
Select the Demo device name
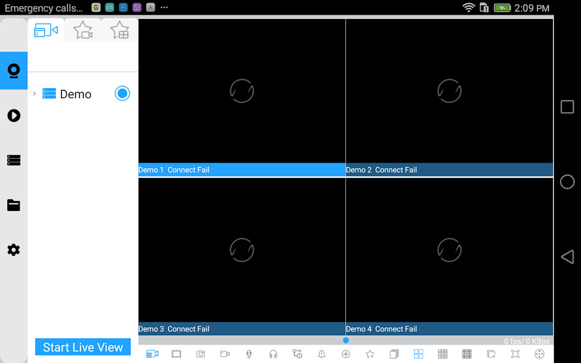pos(75,94)
